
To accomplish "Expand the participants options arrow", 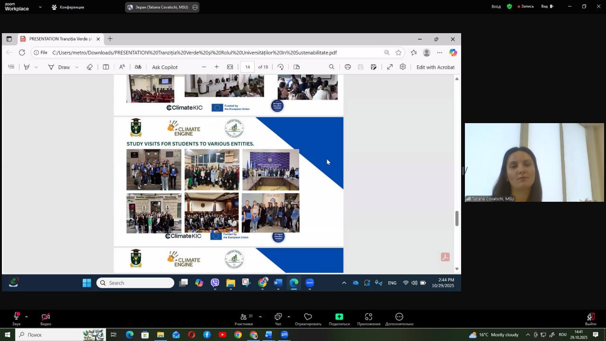I will 260,316.
